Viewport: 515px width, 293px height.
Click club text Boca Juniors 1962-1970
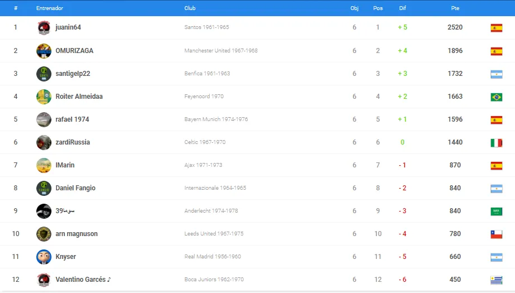pyautogui.click(x=214, y=280)
